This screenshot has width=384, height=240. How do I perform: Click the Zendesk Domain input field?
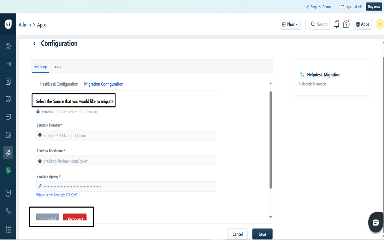(126, 135)
